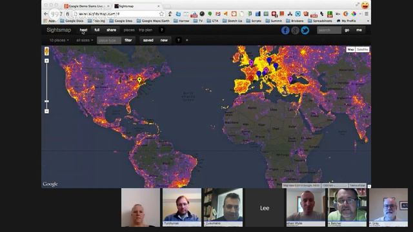Screen dimensions: 413x232
Task: Open the Google Sites bookmarks folder
Action: point(121,21)
